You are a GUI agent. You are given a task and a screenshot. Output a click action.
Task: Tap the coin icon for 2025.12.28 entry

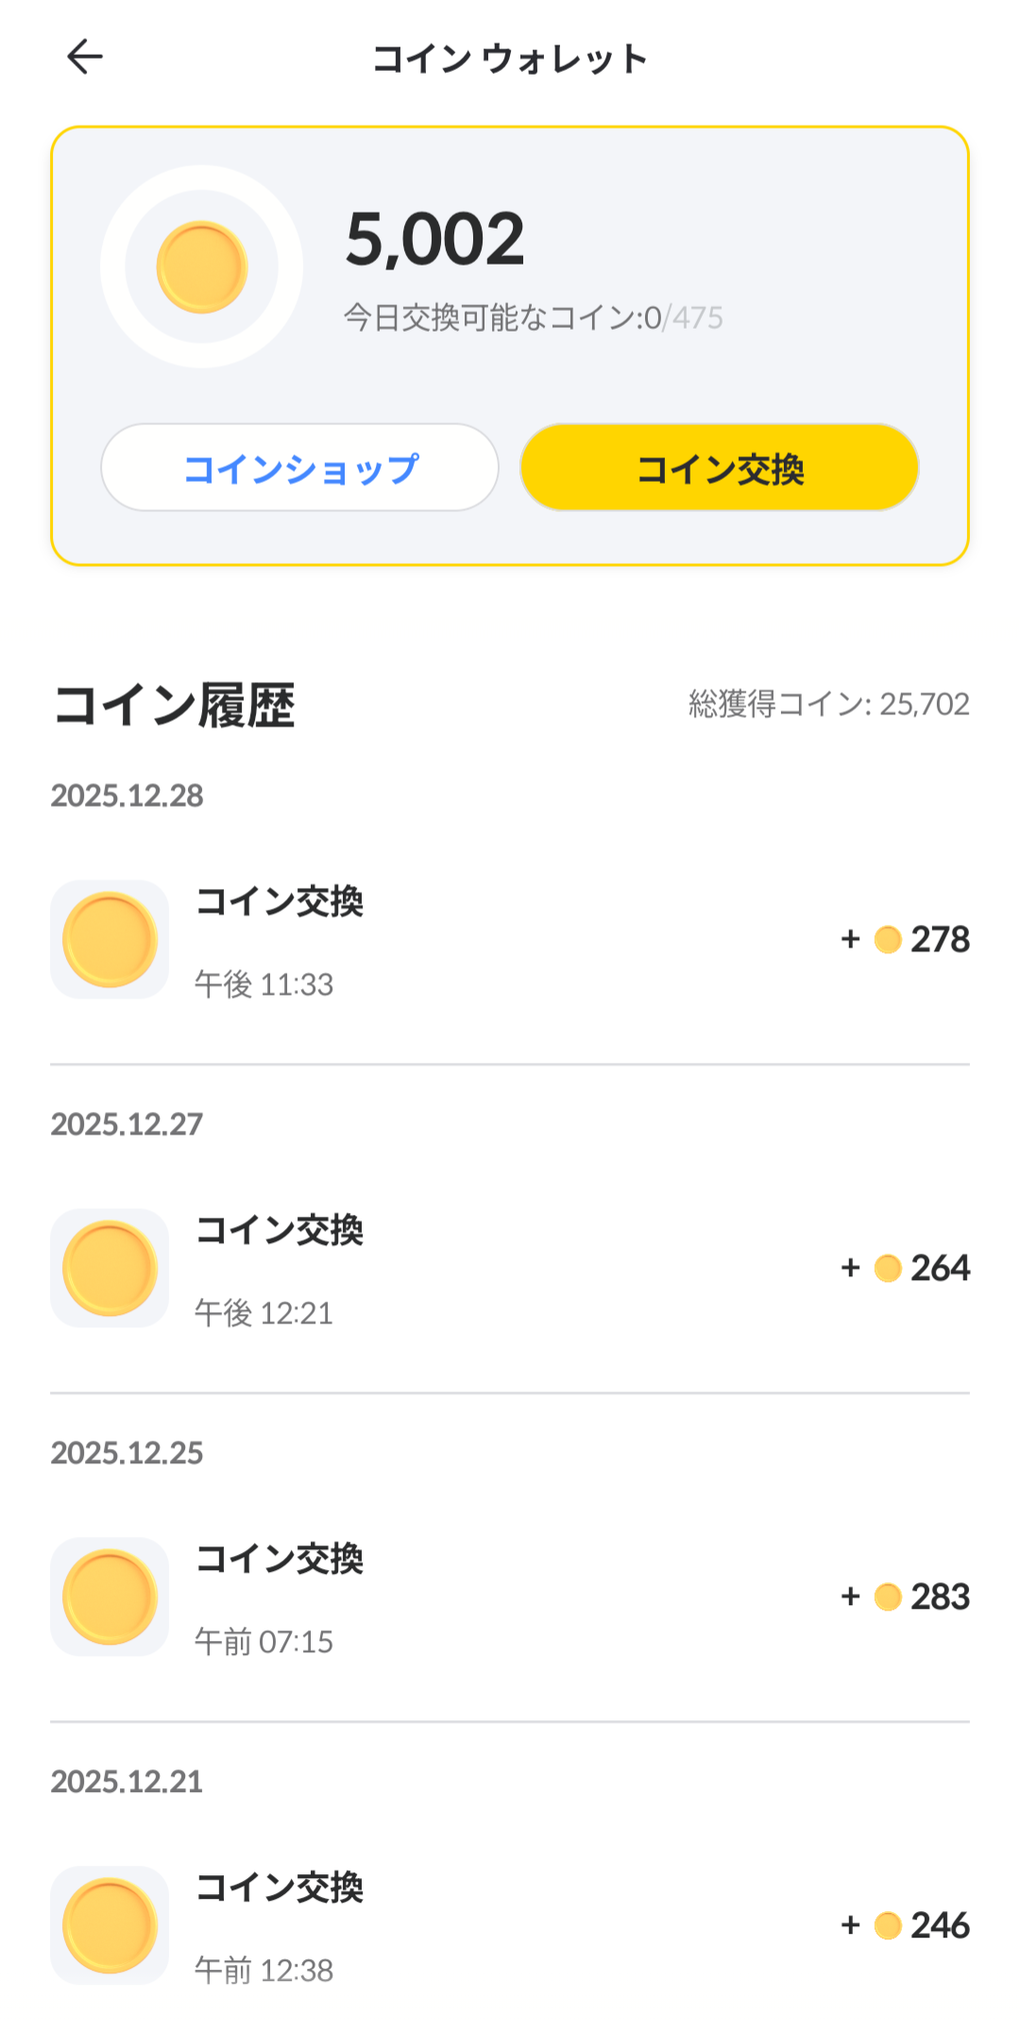[110, 939]
